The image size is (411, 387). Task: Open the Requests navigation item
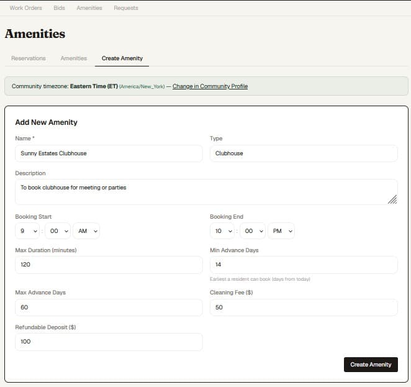point(126,8)
